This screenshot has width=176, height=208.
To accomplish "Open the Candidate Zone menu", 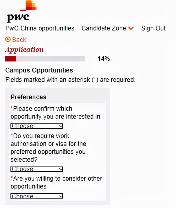I will 104,28.
